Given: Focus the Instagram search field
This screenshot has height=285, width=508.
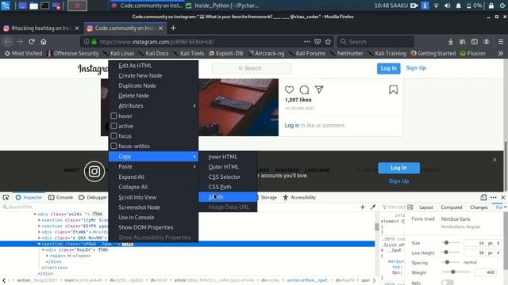Looking at the screenshot, I should (x=252, y=68).
